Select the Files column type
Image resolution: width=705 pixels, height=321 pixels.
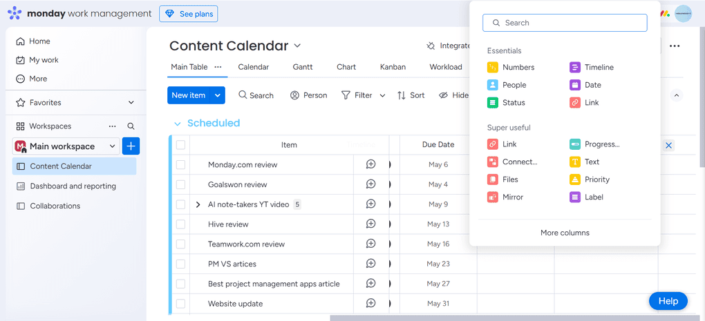(x=502, y=179)
